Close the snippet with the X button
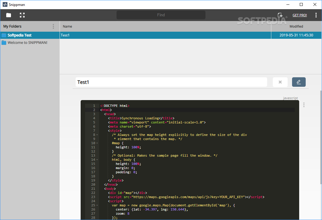The height and width of the screenshot is (220, 322). (x=280, y=82)
